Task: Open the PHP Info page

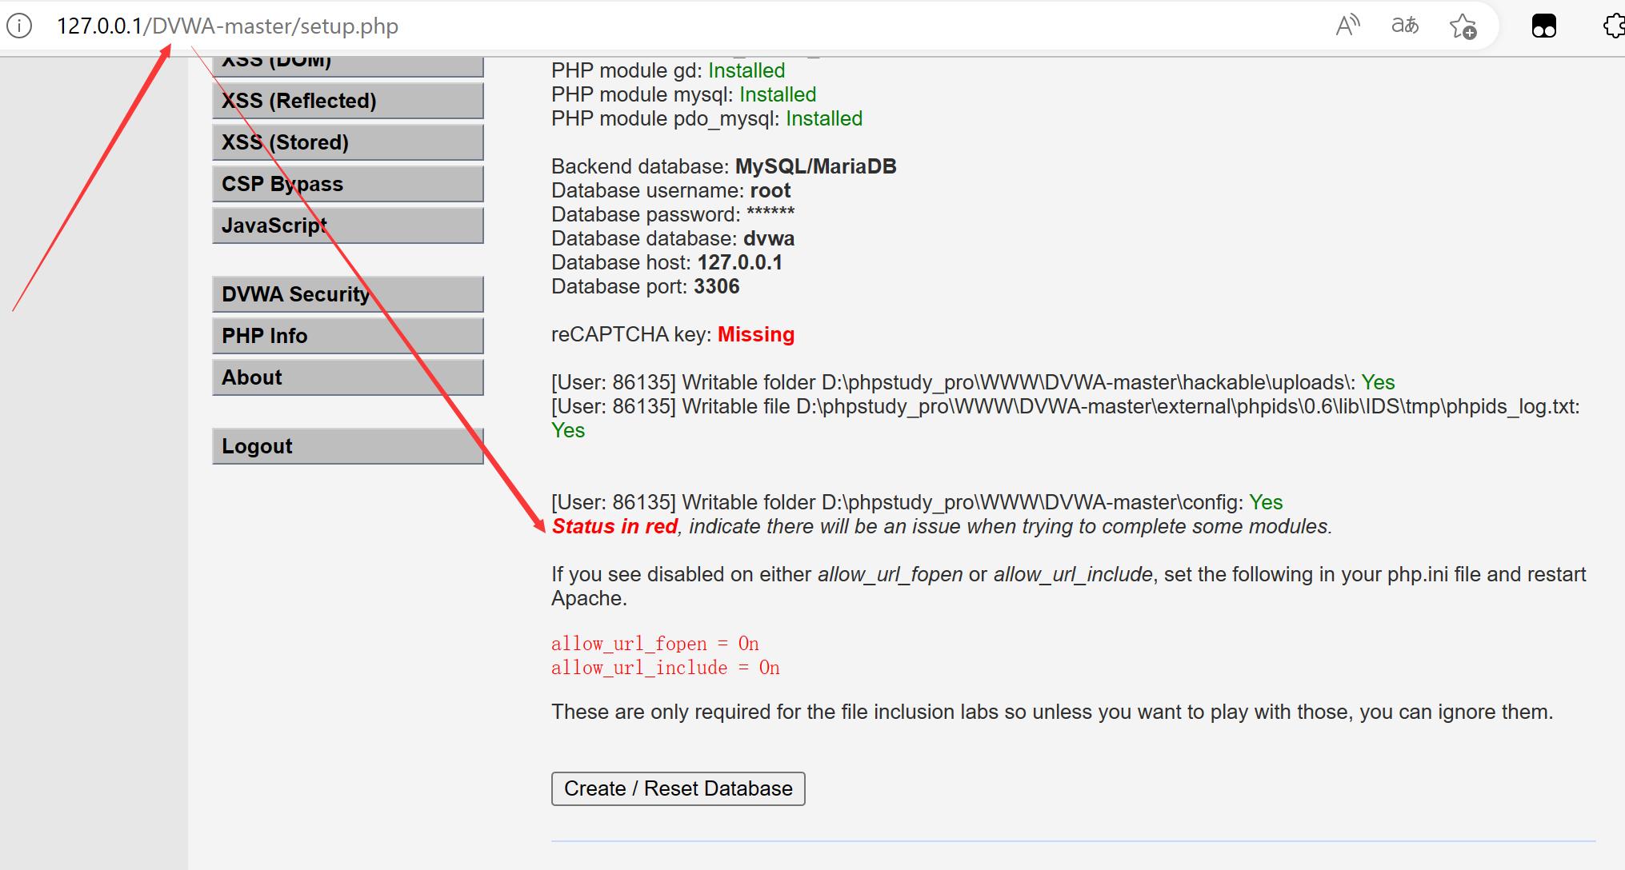Action: click(347, 336)
